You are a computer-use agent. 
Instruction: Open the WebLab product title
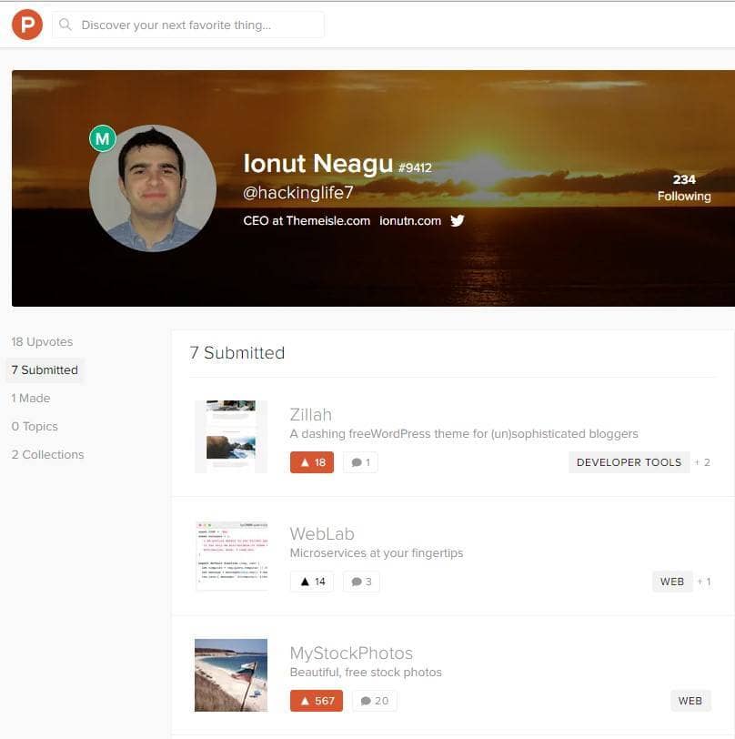tap(322, 534)
